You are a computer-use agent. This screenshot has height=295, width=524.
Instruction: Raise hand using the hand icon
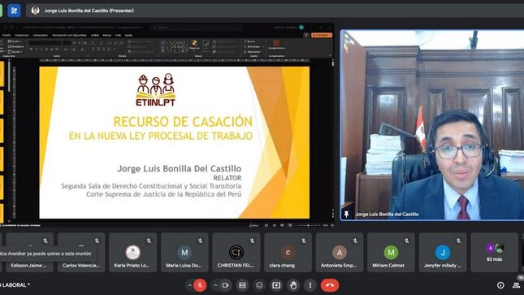click(293, 285)
